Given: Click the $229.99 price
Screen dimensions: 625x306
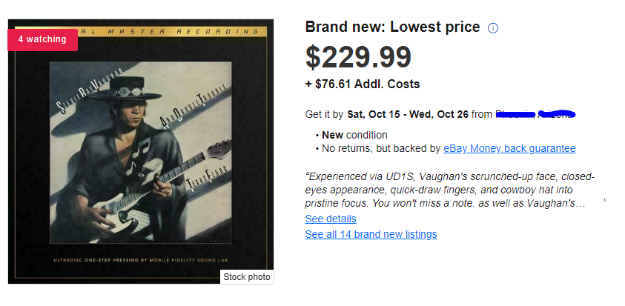Looking at the screenshot, I should pos(358,59).
